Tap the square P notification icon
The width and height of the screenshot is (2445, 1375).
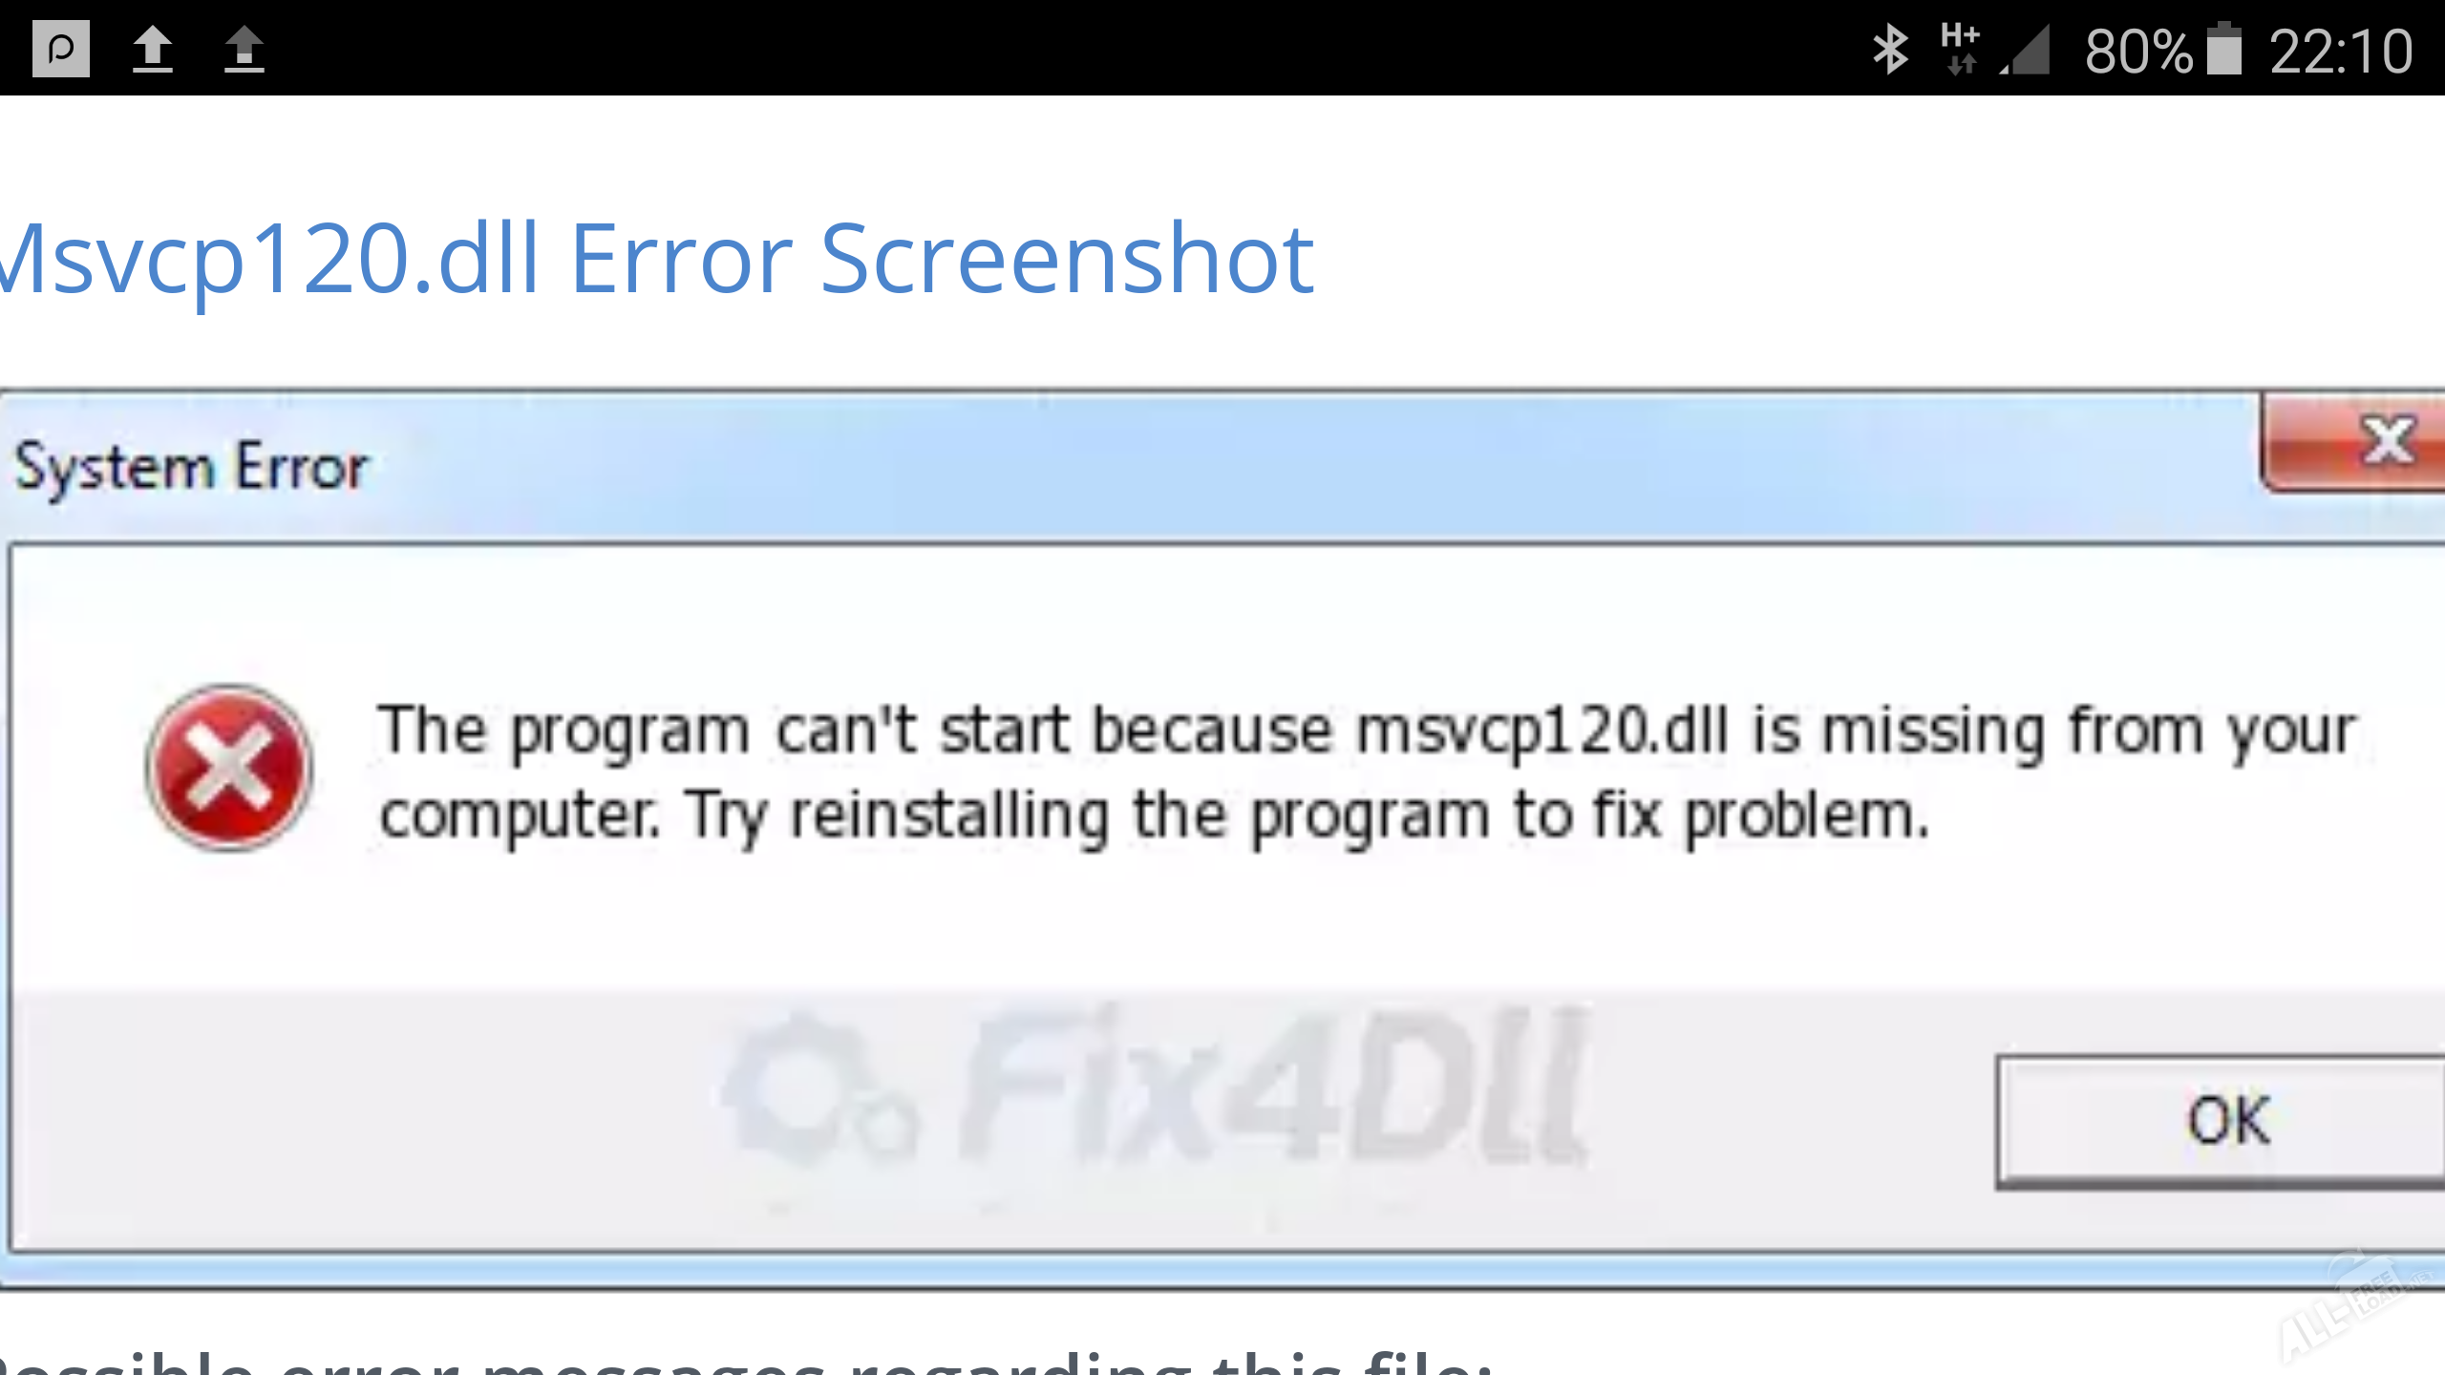(x=61, y=49)
